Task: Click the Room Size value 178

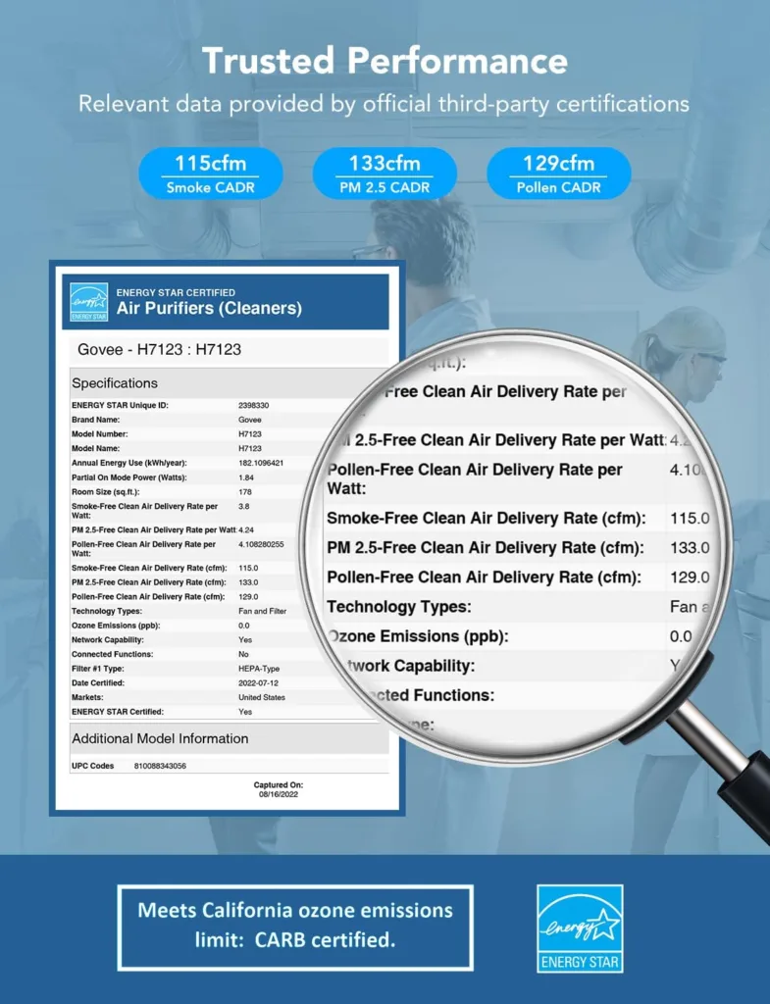Action: 245,492
